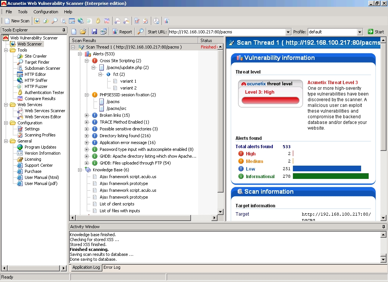Click the open folder icon in the scan toolbar
Screen dimensions: 388x282
point(83,32)
